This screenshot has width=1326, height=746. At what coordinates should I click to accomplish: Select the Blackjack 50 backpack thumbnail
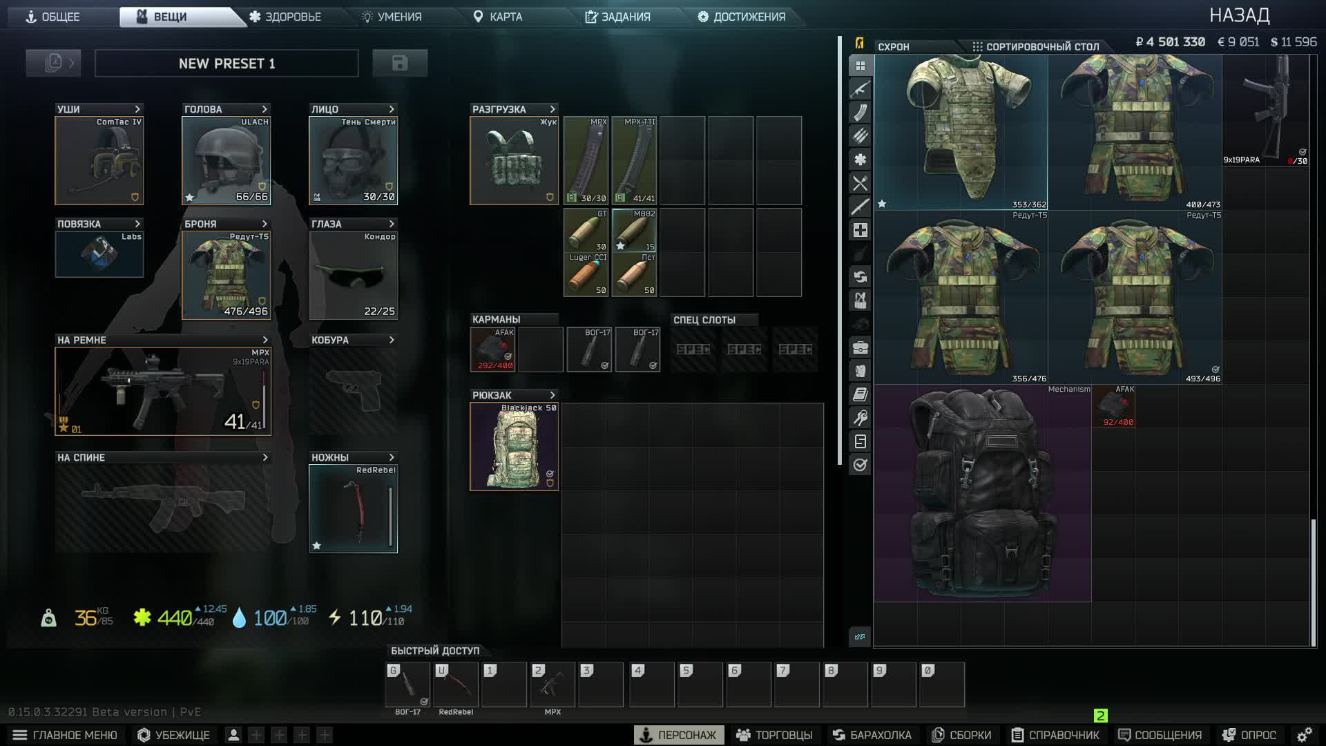[514, 446]
